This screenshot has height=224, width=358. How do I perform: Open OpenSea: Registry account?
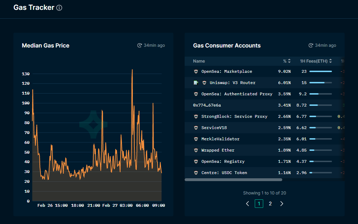(223, 161)
